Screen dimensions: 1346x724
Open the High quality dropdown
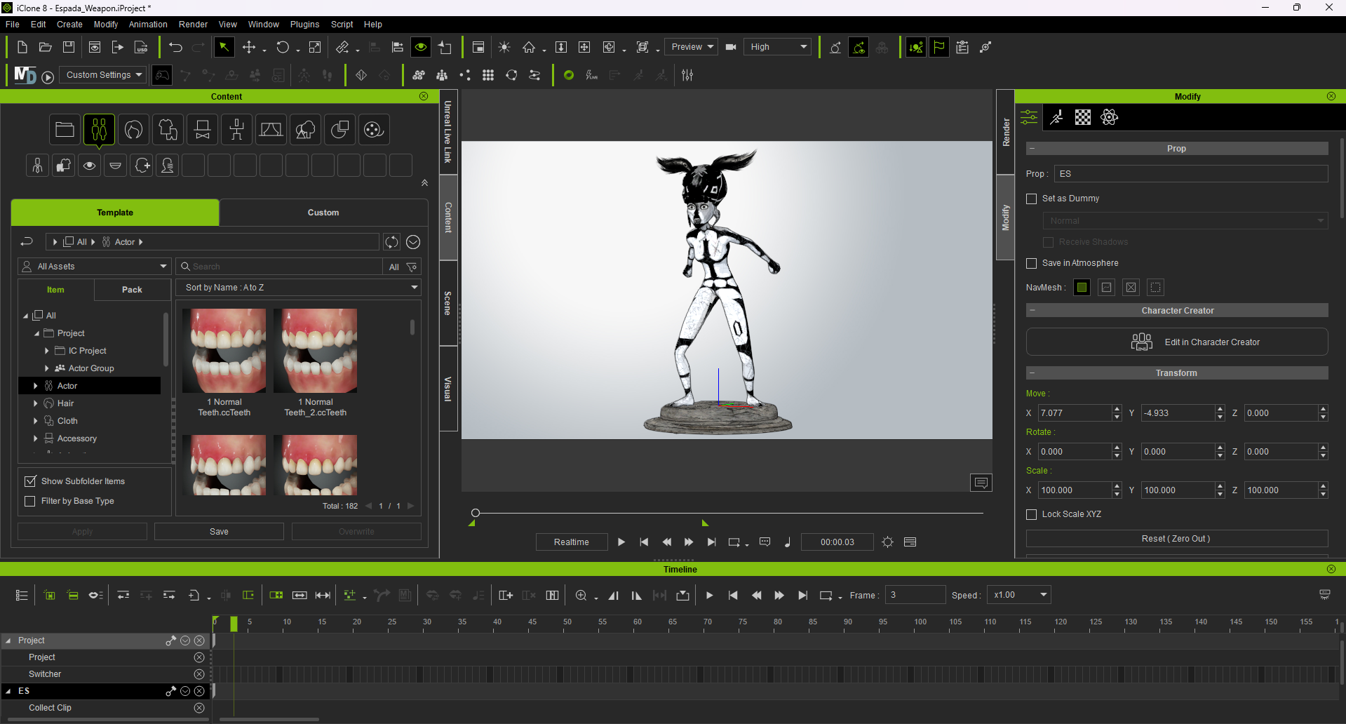click(777, 47)
